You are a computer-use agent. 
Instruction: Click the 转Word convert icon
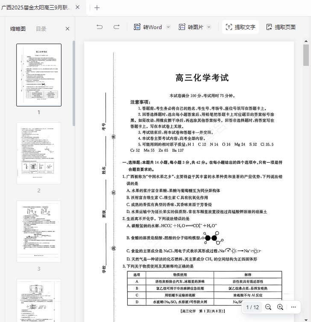click(x=137, y=27)
